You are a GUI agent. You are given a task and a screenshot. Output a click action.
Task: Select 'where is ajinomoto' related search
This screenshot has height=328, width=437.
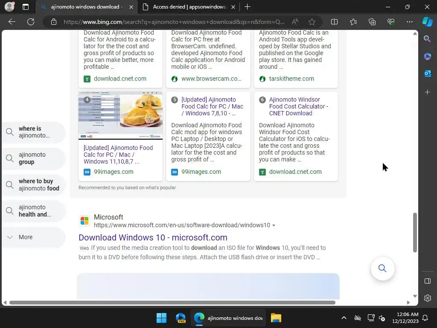pyautogui.click(x=34, y=132)
